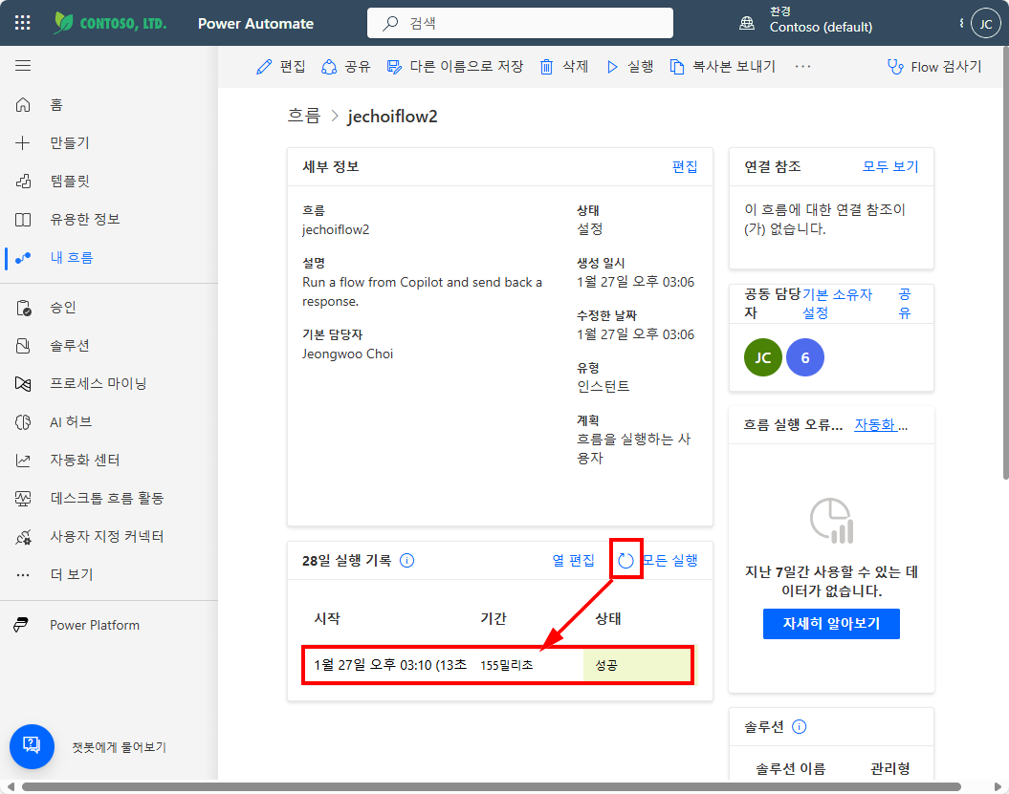Click the 기간 column header
The image size is (1009, 794).
point(494,618)
